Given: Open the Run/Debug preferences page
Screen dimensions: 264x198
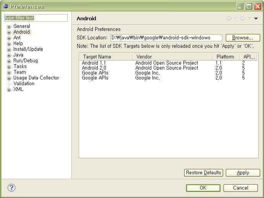Looking at the screenshot, I should click(x=26, y=60).
